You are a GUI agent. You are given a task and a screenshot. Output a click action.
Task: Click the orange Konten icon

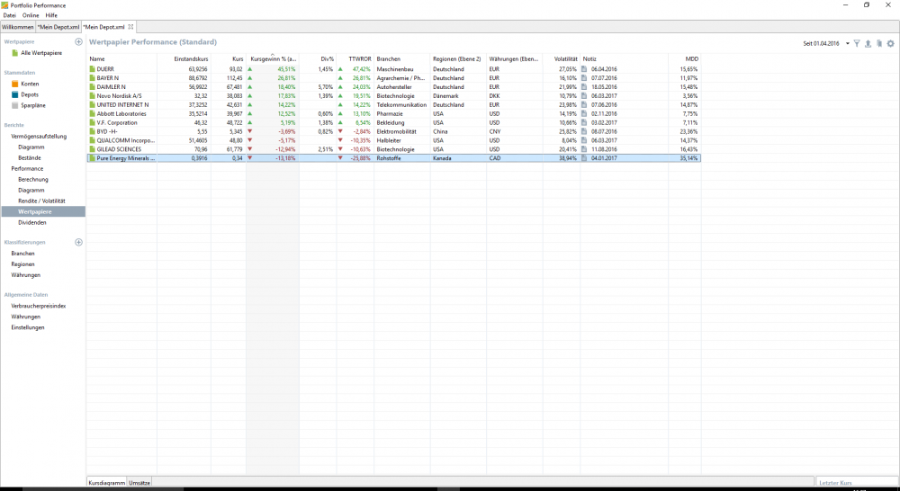(15, 84)
